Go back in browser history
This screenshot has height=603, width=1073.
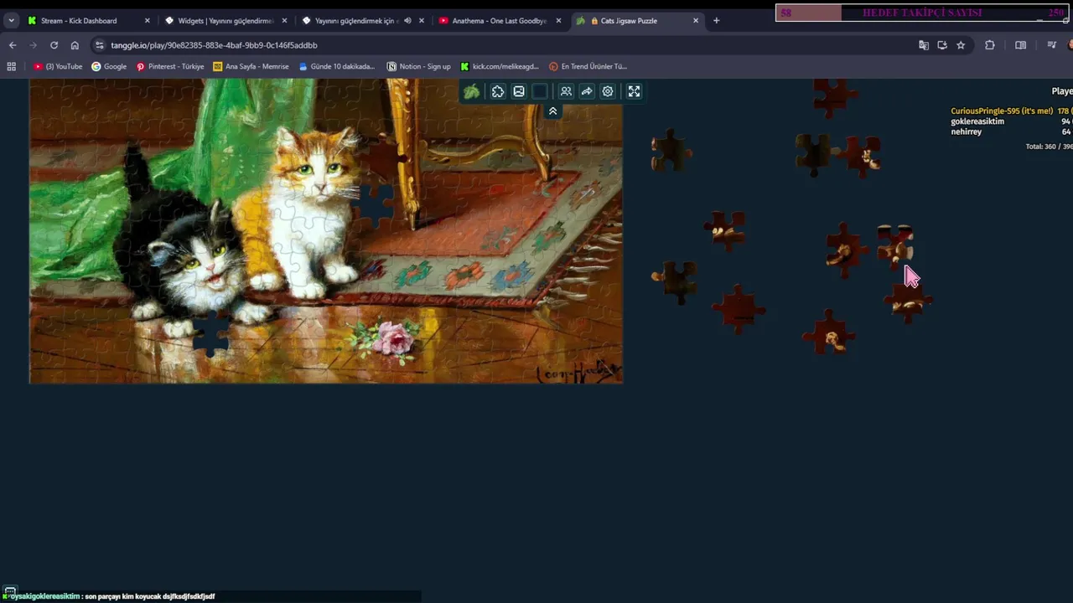13,45
